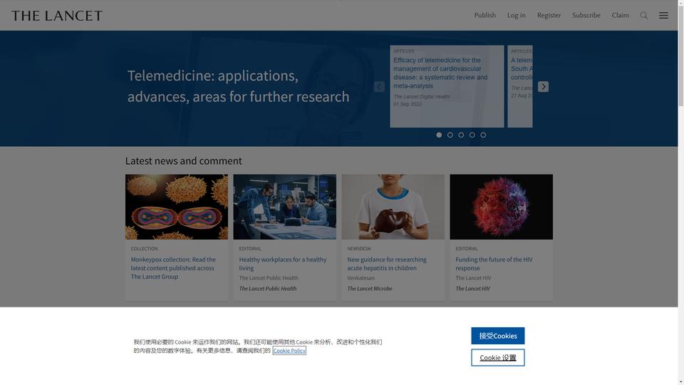Click 'The Lancet Microbe' journal name
The width and height of the screenshot is (684, 385).
click(x=370, y=289)
